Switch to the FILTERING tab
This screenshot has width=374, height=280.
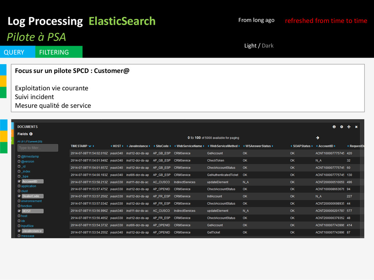pyautogui.click(x=59, y=52)
